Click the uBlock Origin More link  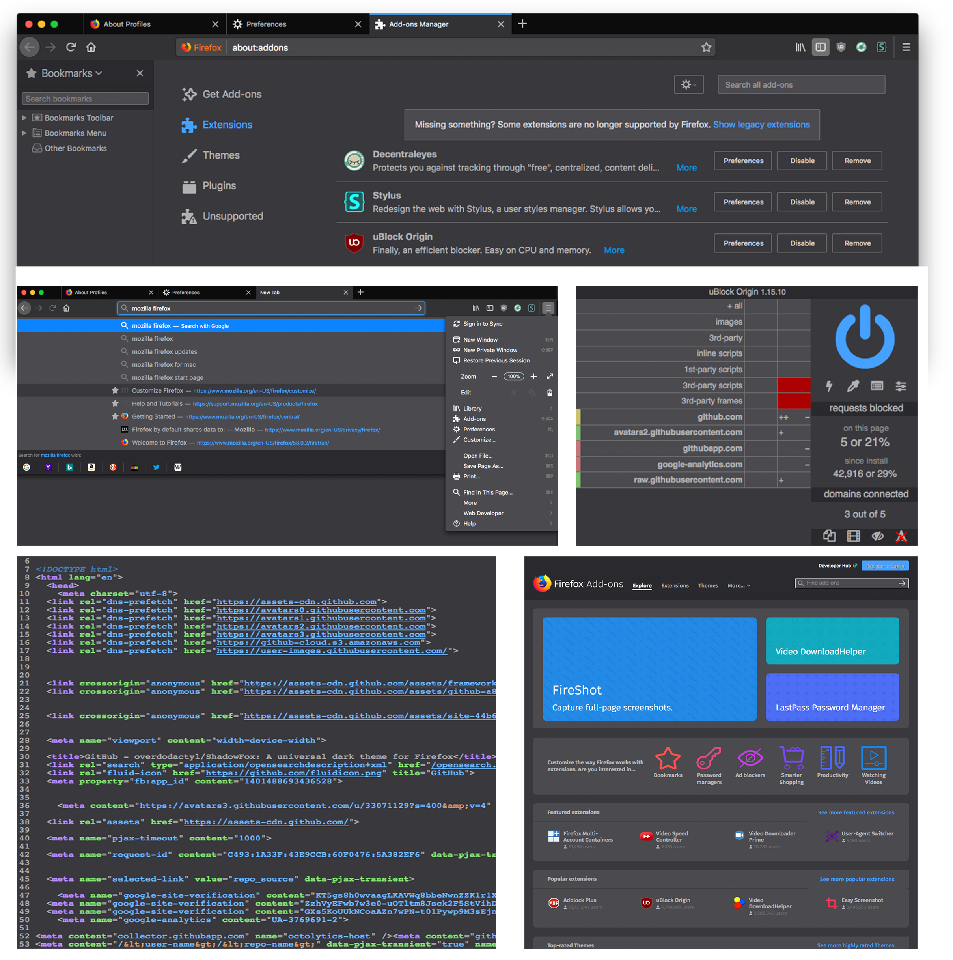[x=616, y=250]
